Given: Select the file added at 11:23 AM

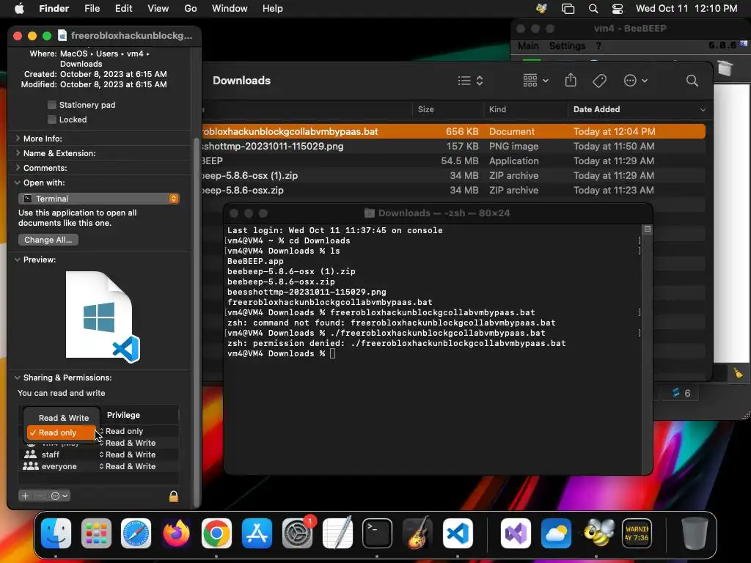Looking at the screenshot, I should [x=453, y=191].
